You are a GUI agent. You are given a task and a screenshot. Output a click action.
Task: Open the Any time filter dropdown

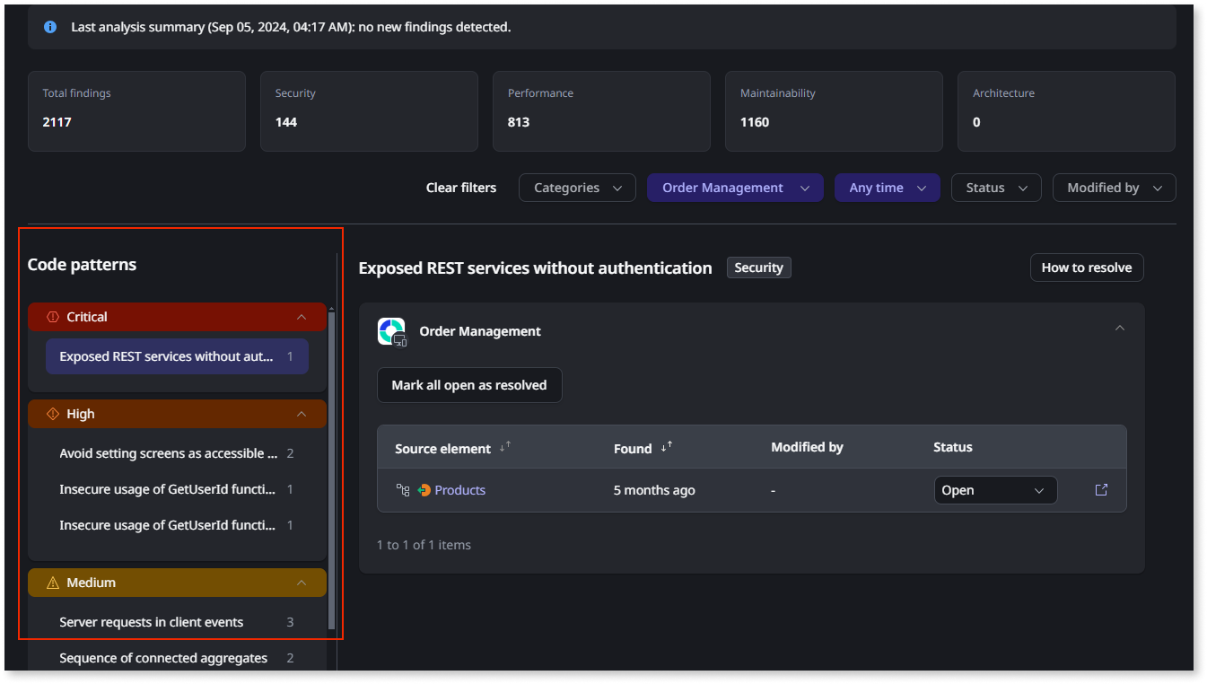[x=887, y=188]
